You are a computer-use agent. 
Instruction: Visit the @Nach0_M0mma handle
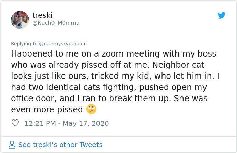[x=56, y=23]
